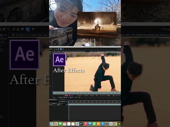The image size is (170, 127).
Task: Open FaceTime in the Dock
Action: pos(60,124)
